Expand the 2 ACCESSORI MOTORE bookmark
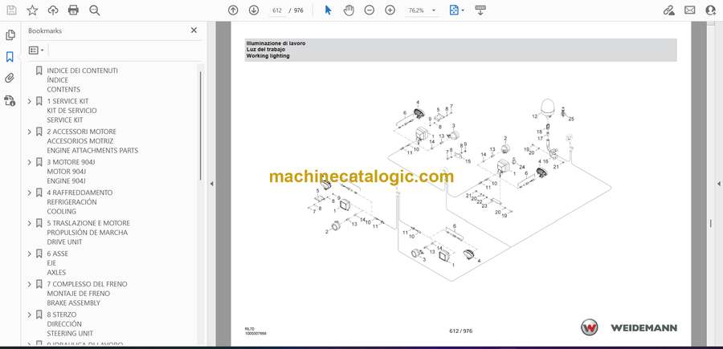Screen dimensions: 723x349 [x=30, y=132]
